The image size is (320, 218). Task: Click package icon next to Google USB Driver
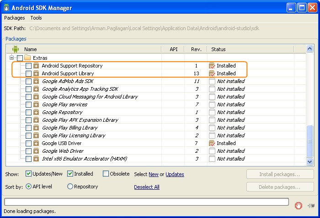(36, 143)
